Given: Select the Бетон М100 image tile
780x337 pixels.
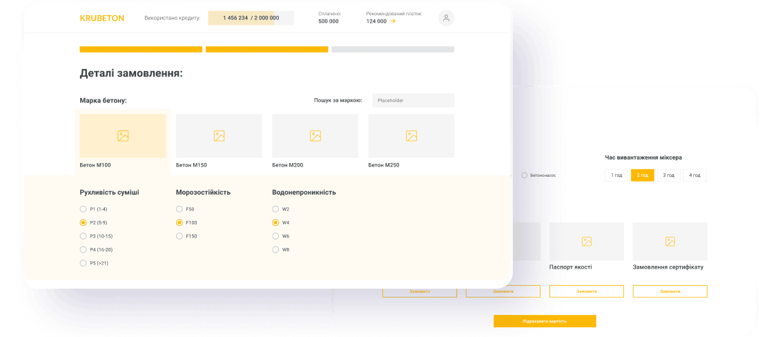Looking at the screenshot, I should [123, 136].
